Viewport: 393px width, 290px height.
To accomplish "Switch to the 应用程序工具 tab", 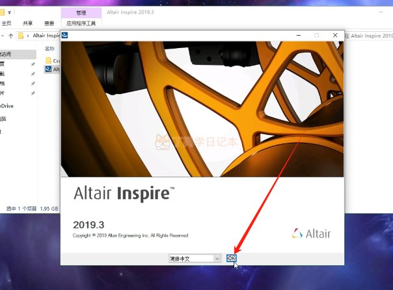I will (x=81, y=23).
